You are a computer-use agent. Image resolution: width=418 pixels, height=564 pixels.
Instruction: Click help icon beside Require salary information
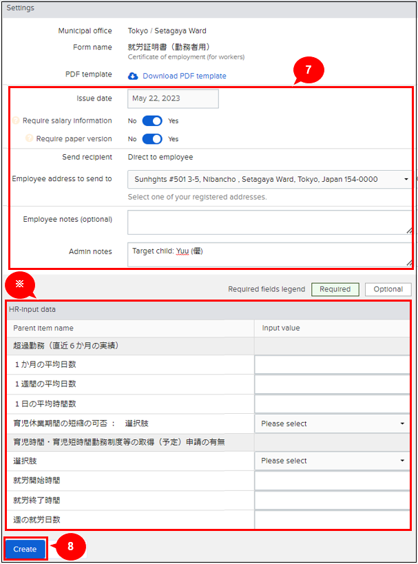coord(16,121)
